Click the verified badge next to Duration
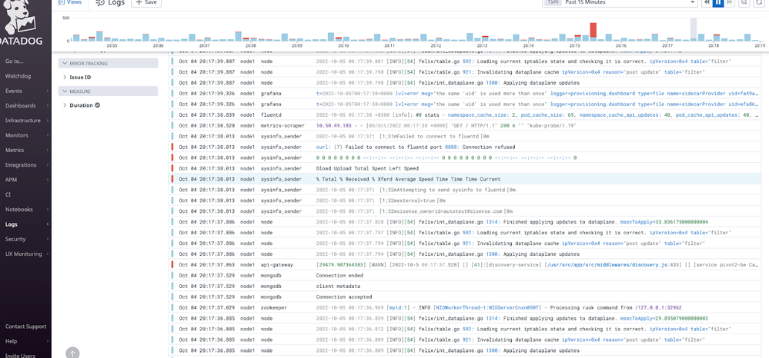769x358 pixels. pyautogui.click(x=97, y=105)
